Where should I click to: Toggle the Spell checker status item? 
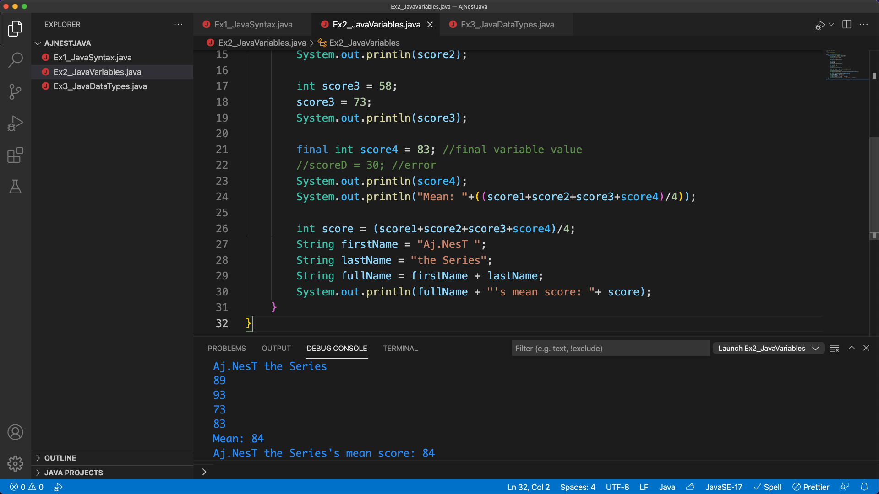click(x=768, y=487)
